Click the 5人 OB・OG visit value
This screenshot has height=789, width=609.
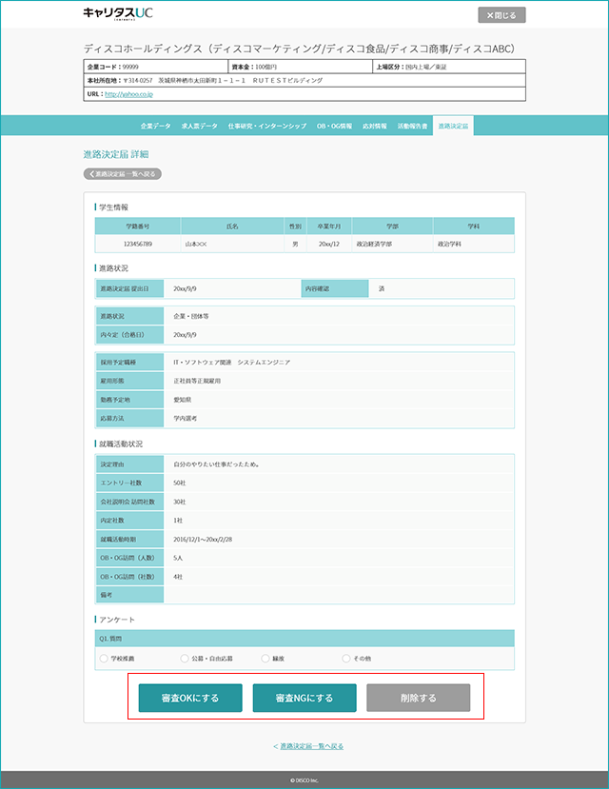point(178,558)
